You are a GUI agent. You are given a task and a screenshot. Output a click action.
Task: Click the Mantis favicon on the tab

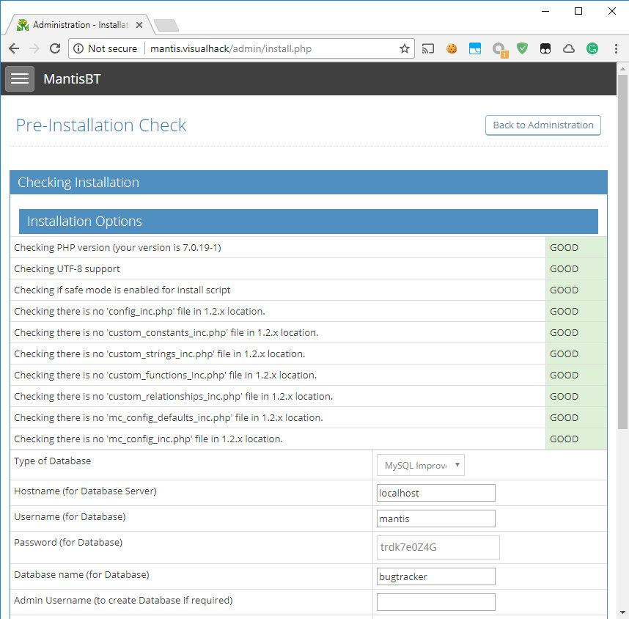23,25
